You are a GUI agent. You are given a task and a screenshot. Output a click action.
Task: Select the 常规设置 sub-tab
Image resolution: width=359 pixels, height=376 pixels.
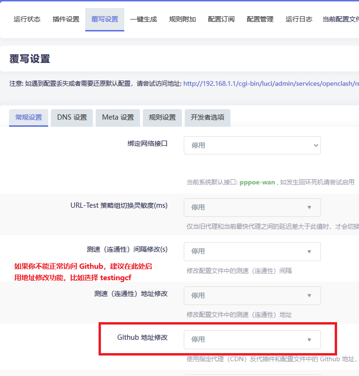[x=29, y=117]
